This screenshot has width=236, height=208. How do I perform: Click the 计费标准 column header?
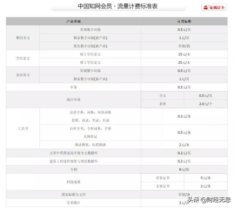point(184,21)
